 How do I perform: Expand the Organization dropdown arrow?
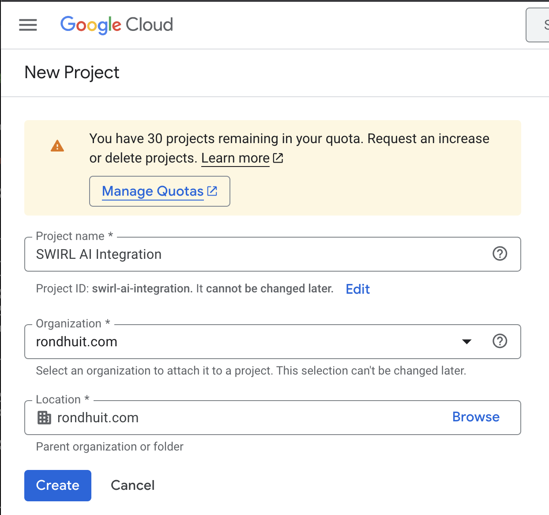tap(466, 341)
